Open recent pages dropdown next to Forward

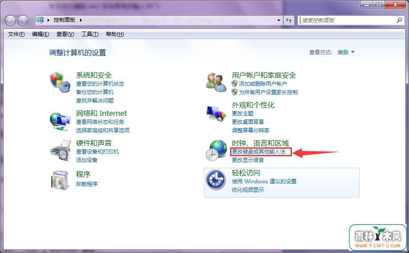point(32,20)
